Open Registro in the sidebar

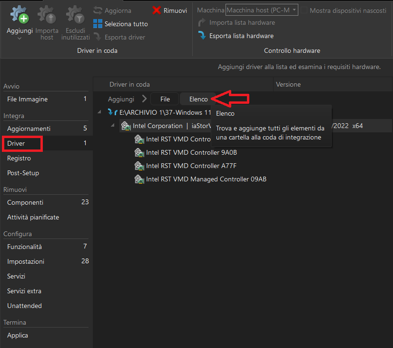[x=46, y=158]
